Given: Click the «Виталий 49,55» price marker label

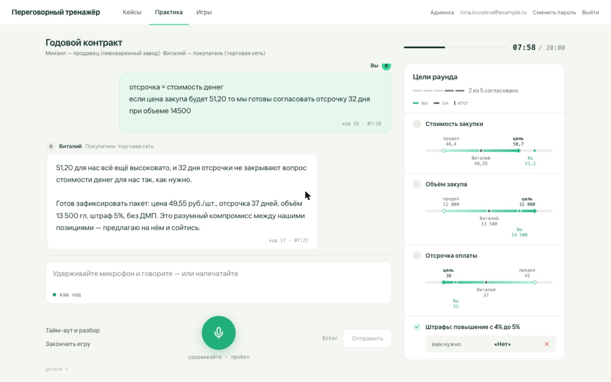Looking at the screenshot, I should click(x=481, y=161).
